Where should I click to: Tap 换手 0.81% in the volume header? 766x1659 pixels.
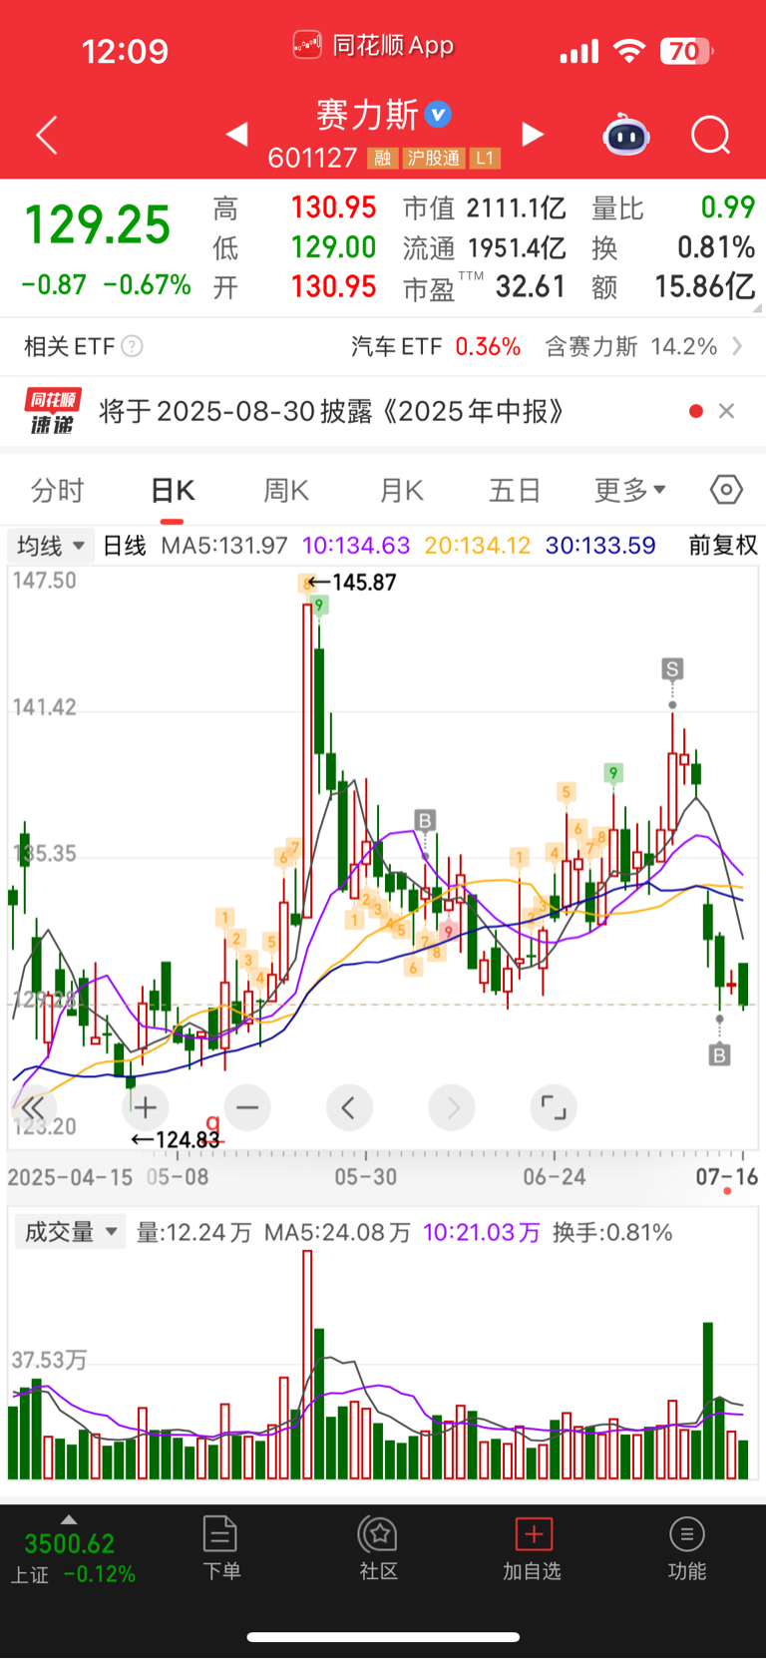(612, 1232)
